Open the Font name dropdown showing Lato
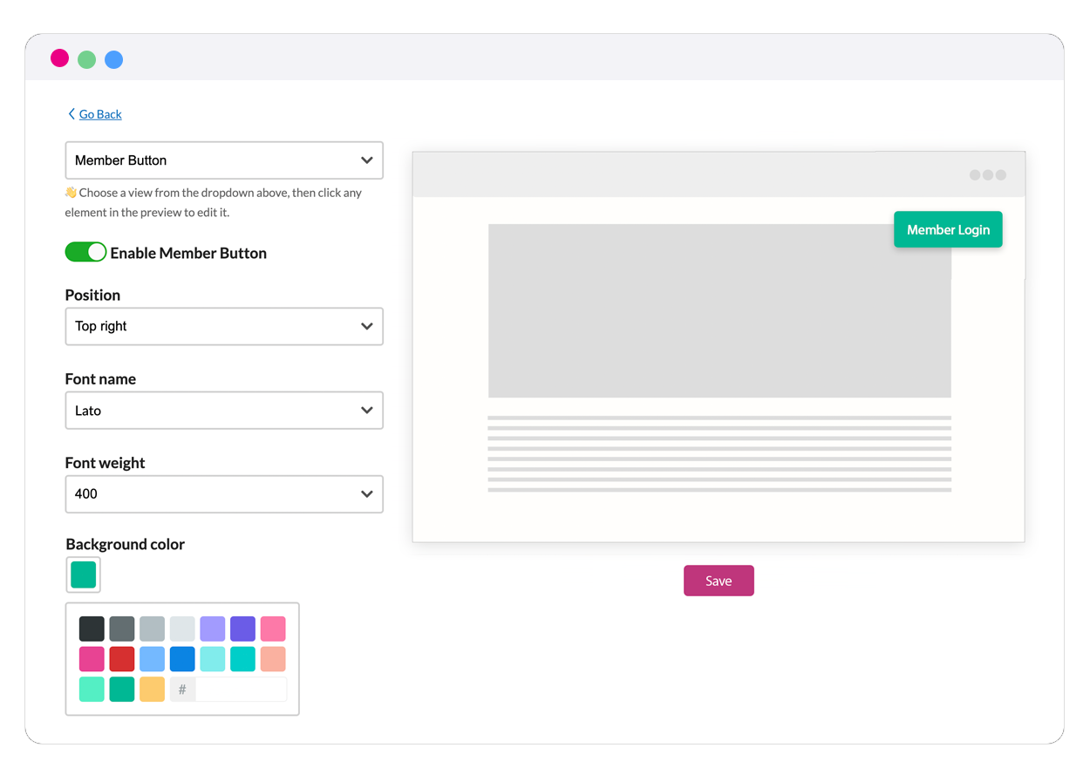Viewport: 1090px width, 775px height. pyautogui.click(x=224, y=410)
